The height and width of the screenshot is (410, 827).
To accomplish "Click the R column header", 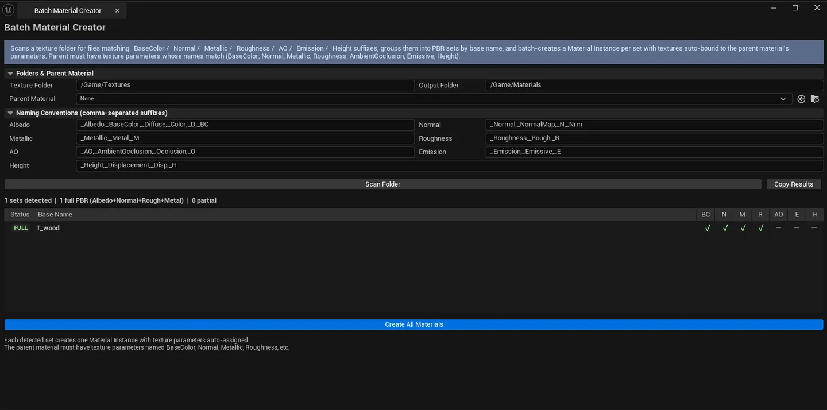I will (x=760, y=215).
